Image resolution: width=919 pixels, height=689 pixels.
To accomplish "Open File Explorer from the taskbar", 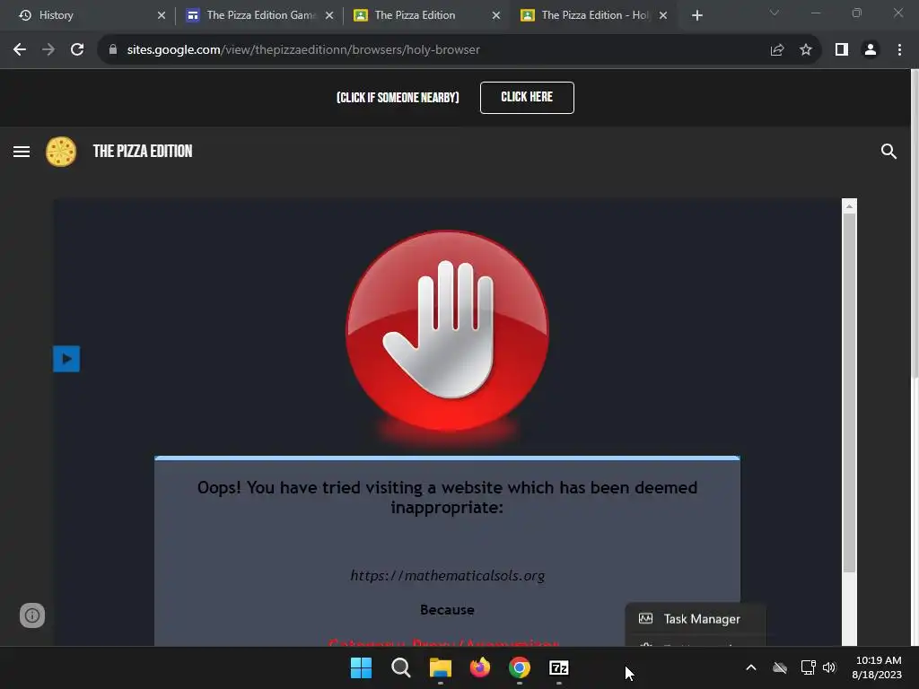I will tap(440, 667).
